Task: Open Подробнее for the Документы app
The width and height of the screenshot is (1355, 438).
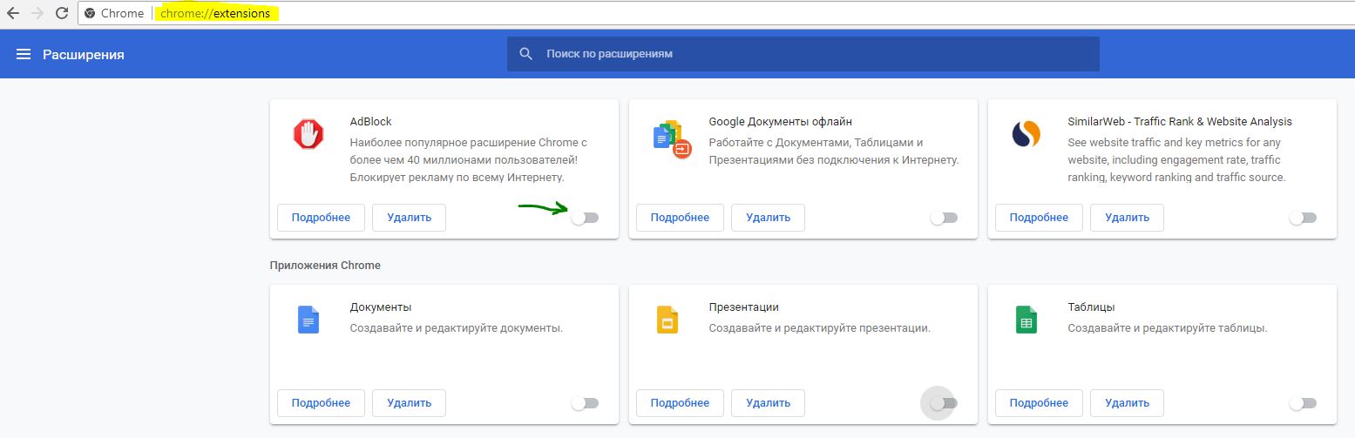Action: (x=321, y=403)
